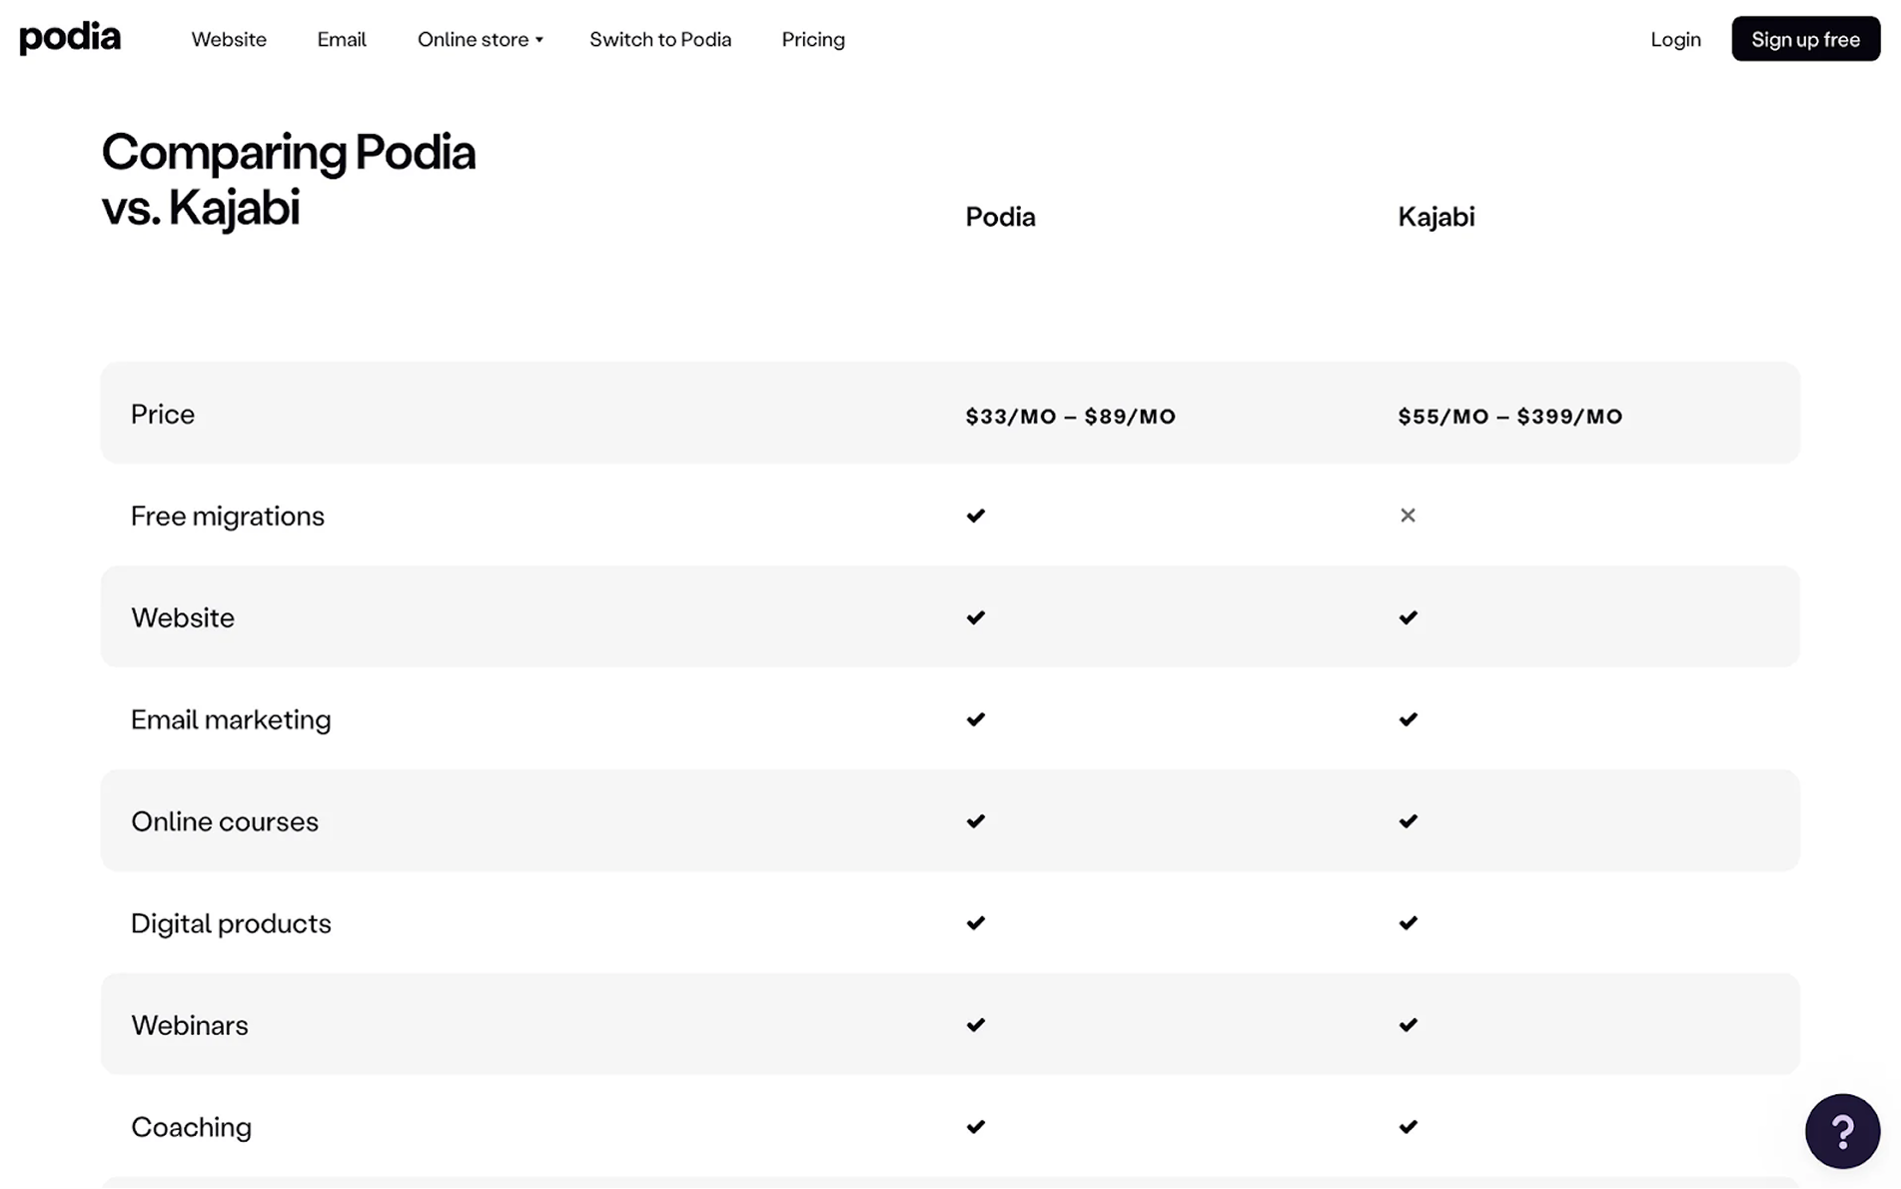Viewport: 1901px width, 1189px height.
Task: Click Kajabi checkmark in Email marketing row
Action: click(x=1409, y=719)
